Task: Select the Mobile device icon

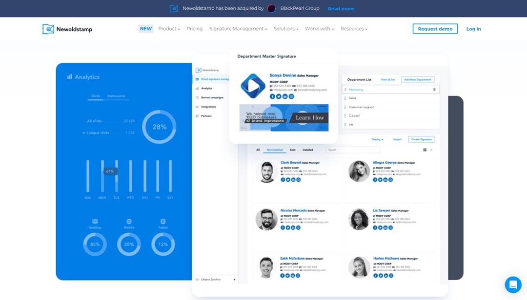Action: click(x=129, y=222)
